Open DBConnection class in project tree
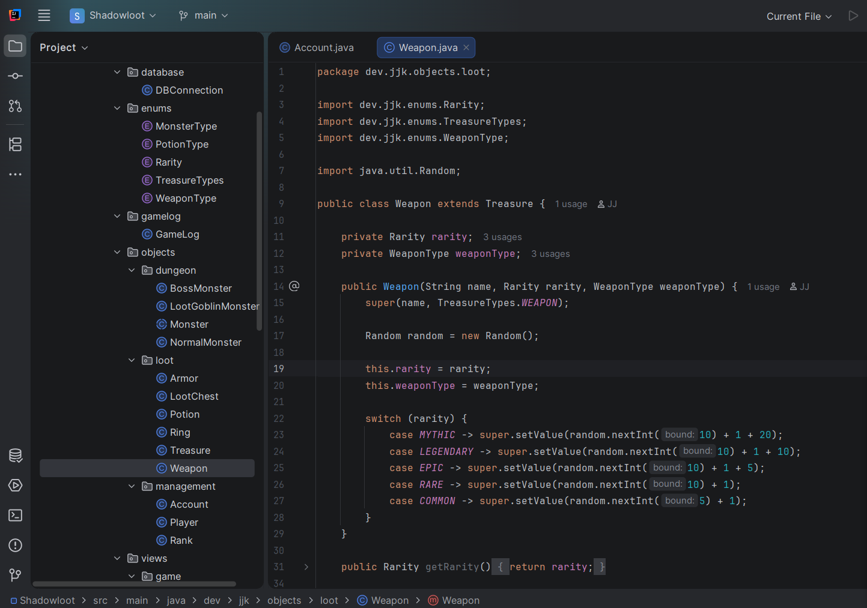867x608 pixels. tap(182, 90)
